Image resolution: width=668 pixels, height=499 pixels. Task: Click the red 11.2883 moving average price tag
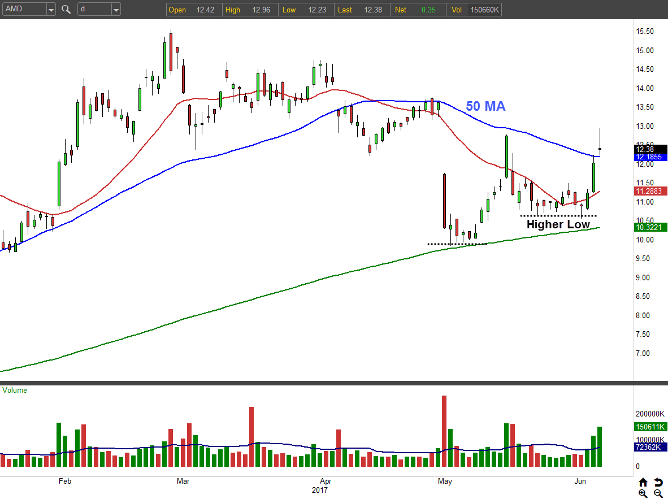(x=650, y=192)
